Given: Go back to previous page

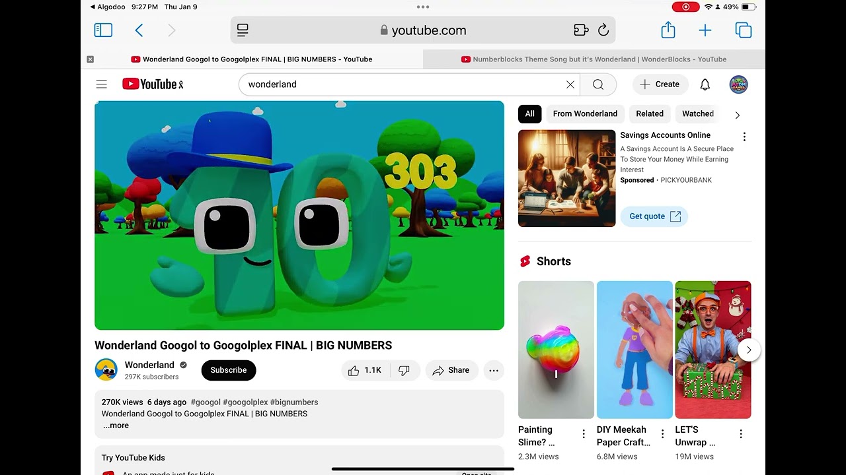Looking at the screenshot, I should (x=139, y=30).
